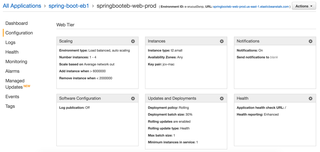Open Monitoring from the sidebar
The height and width of the screenshot is (152, 320).
coord(16,62)
